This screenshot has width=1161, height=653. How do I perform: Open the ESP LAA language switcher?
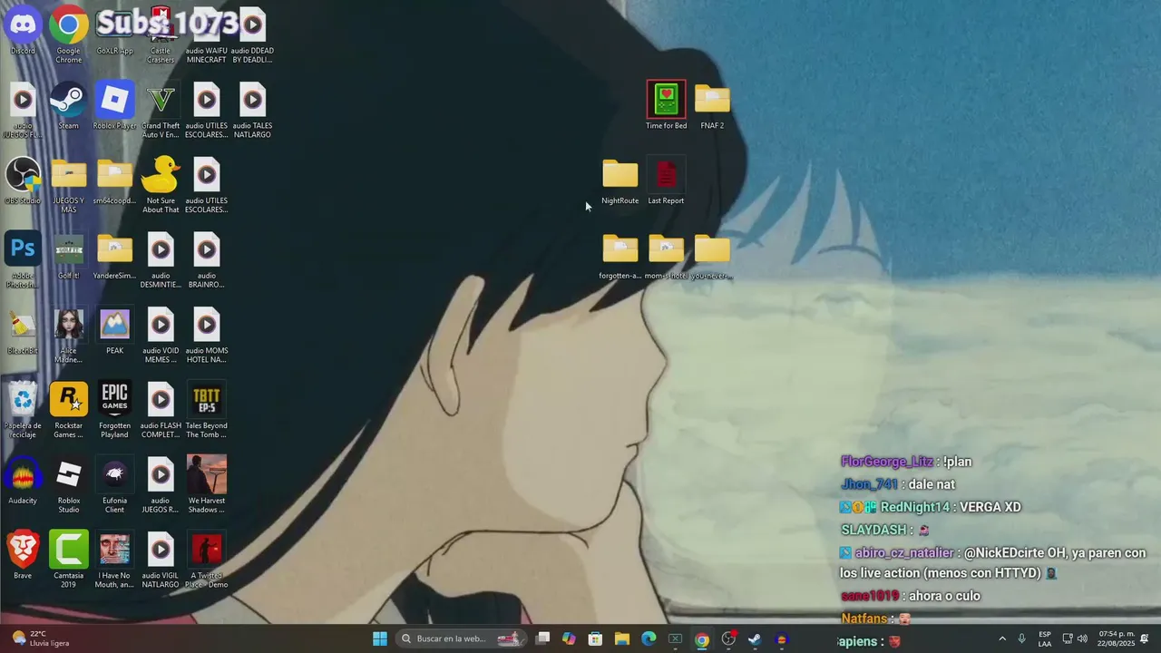[1045, 638]
